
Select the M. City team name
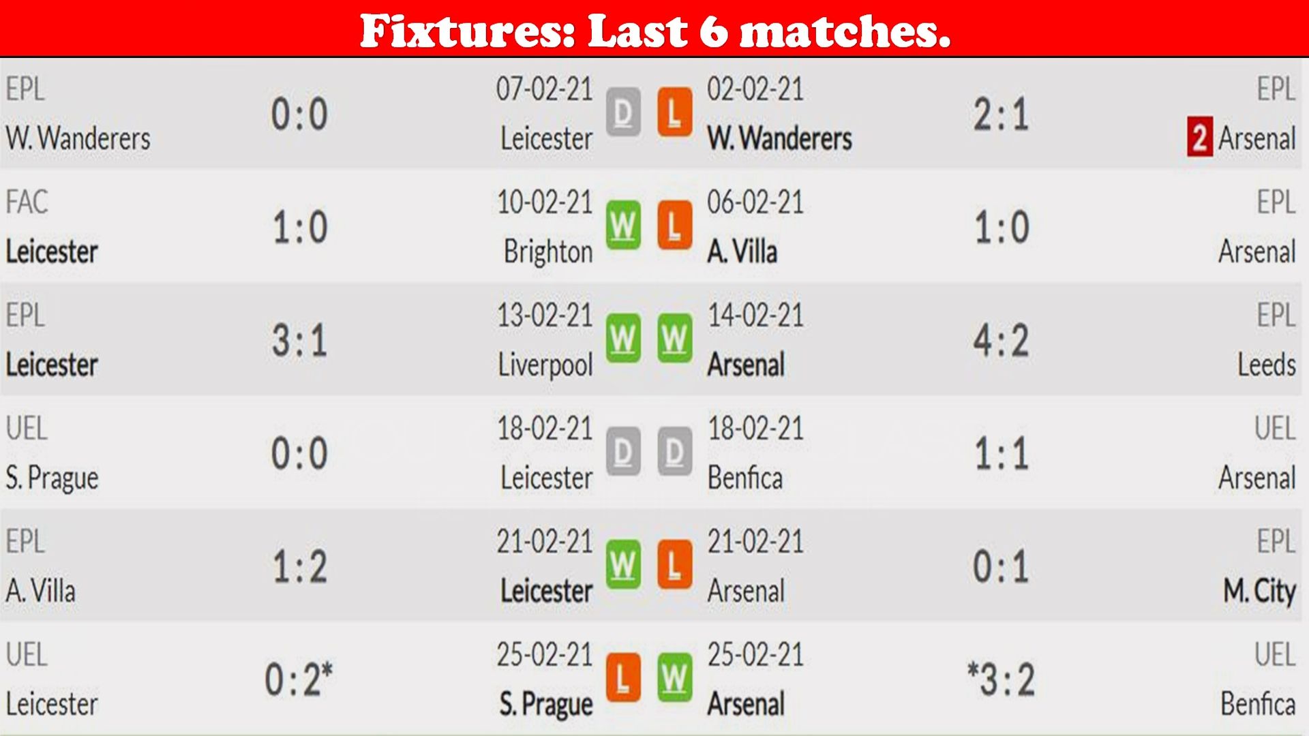(x=1259, y=591)
